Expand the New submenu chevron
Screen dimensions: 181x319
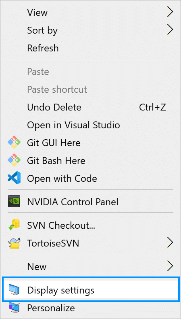tap(170, 266)
